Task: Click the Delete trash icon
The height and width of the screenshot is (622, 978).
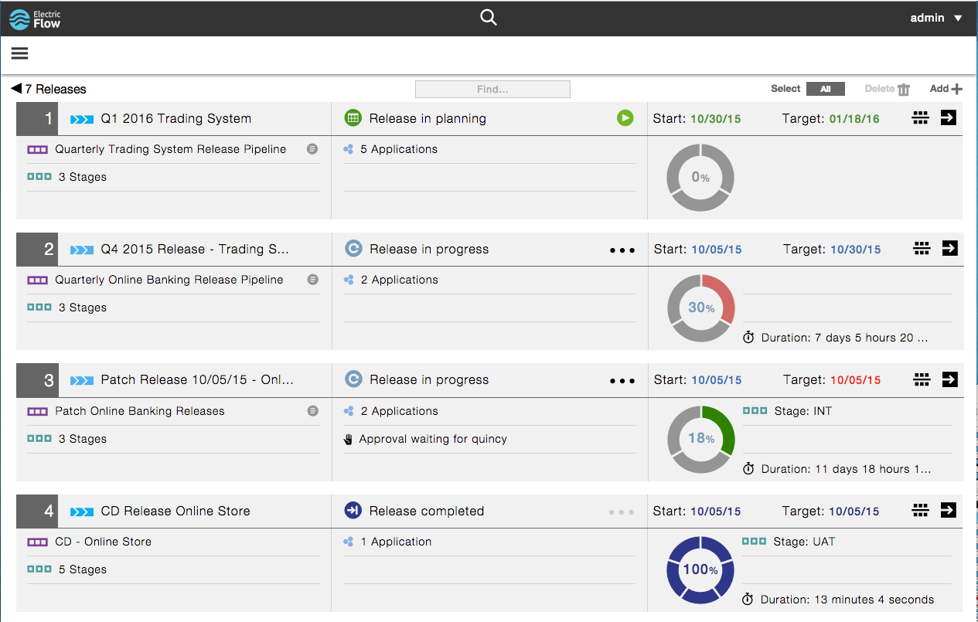Action: (x=903, y=90)
